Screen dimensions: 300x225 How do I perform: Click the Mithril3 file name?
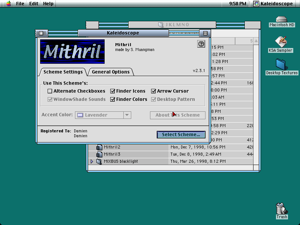112,154
